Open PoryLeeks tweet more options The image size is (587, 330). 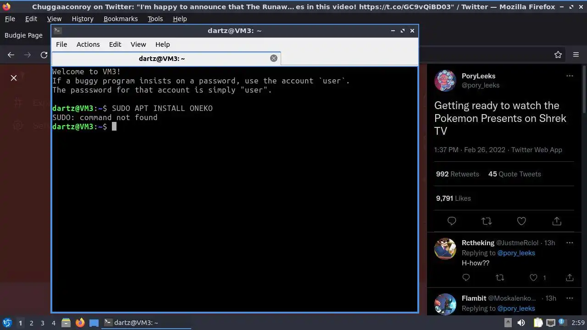click(x=570, y=76)
